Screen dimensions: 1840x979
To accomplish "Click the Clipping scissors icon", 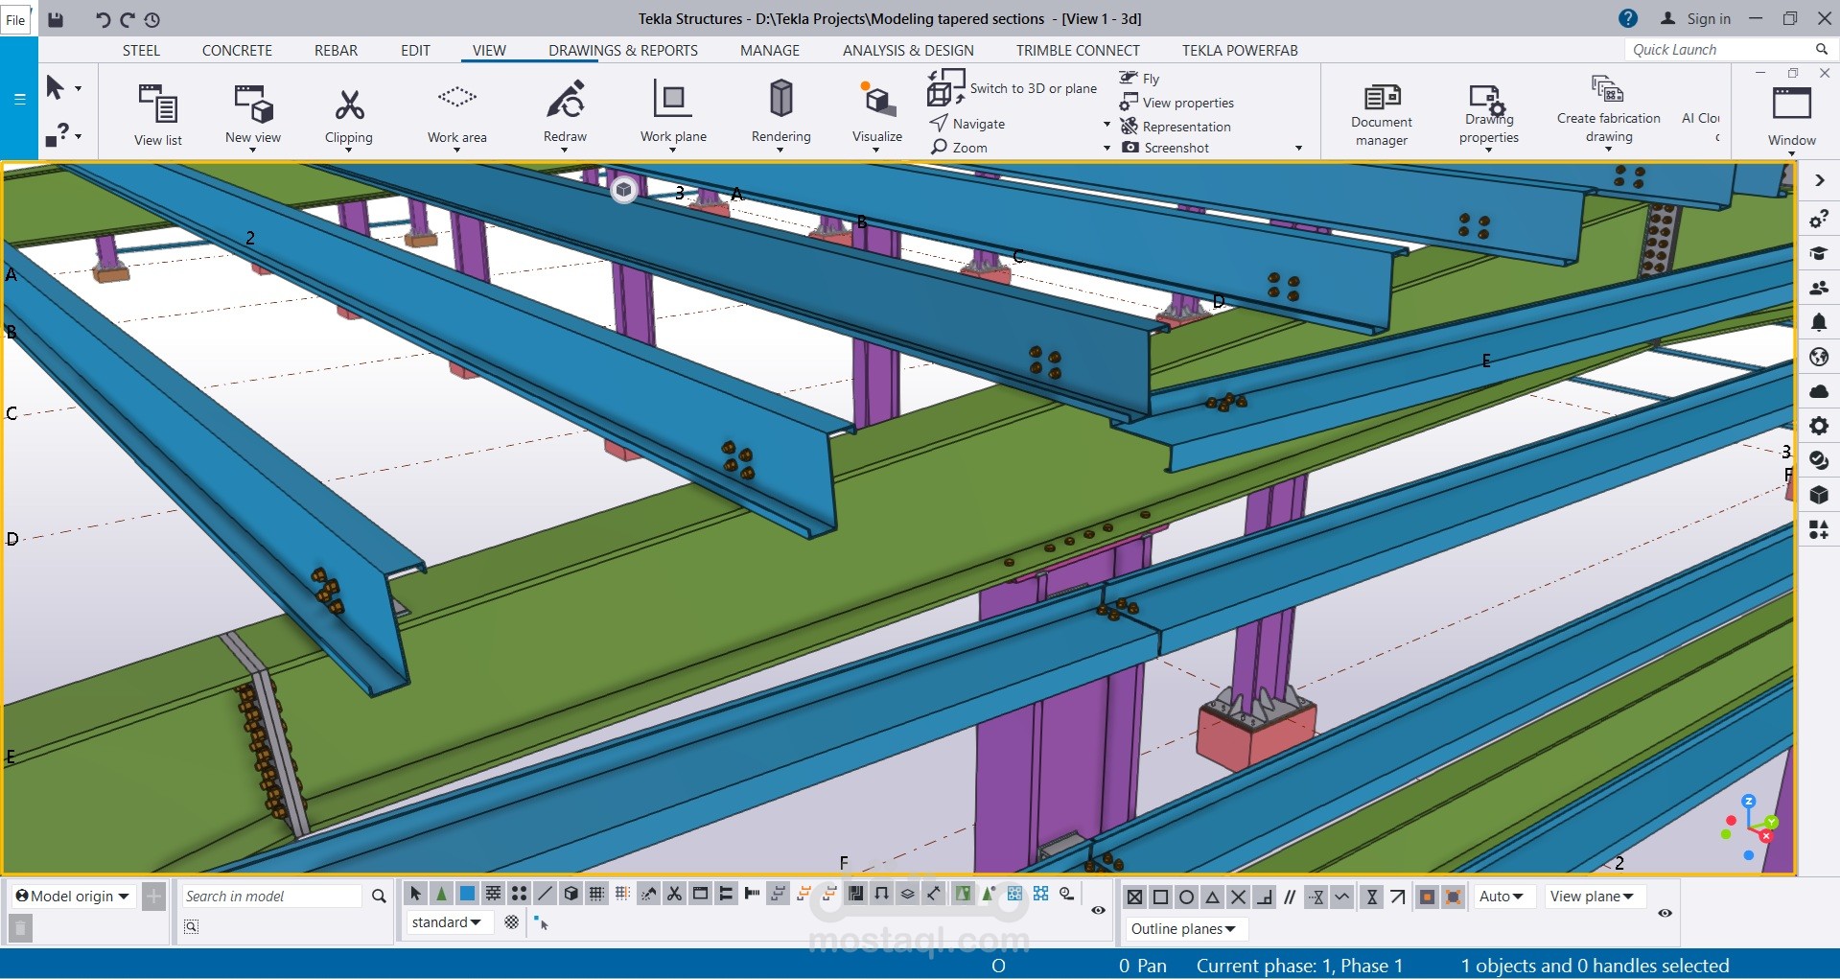I will click(x=348, y=105).
